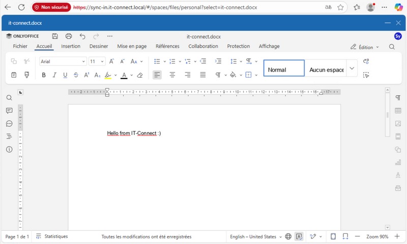Toggle spell checking in status bar
This screenshot has height=244, width=407.
tap(299, 236)
